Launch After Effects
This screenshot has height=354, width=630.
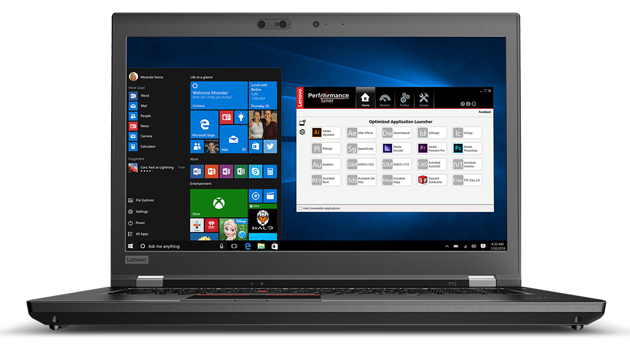coord(360,132)
